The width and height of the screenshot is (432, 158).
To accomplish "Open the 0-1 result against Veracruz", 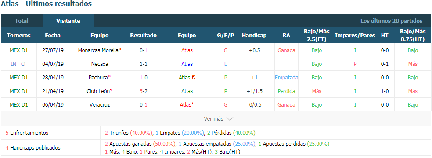I will pos(143,104).
